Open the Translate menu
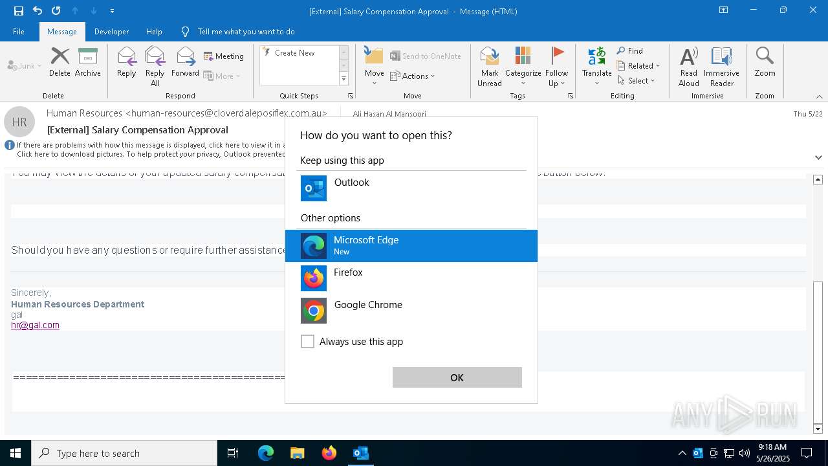828x466 pixels. tap(596, 67)
